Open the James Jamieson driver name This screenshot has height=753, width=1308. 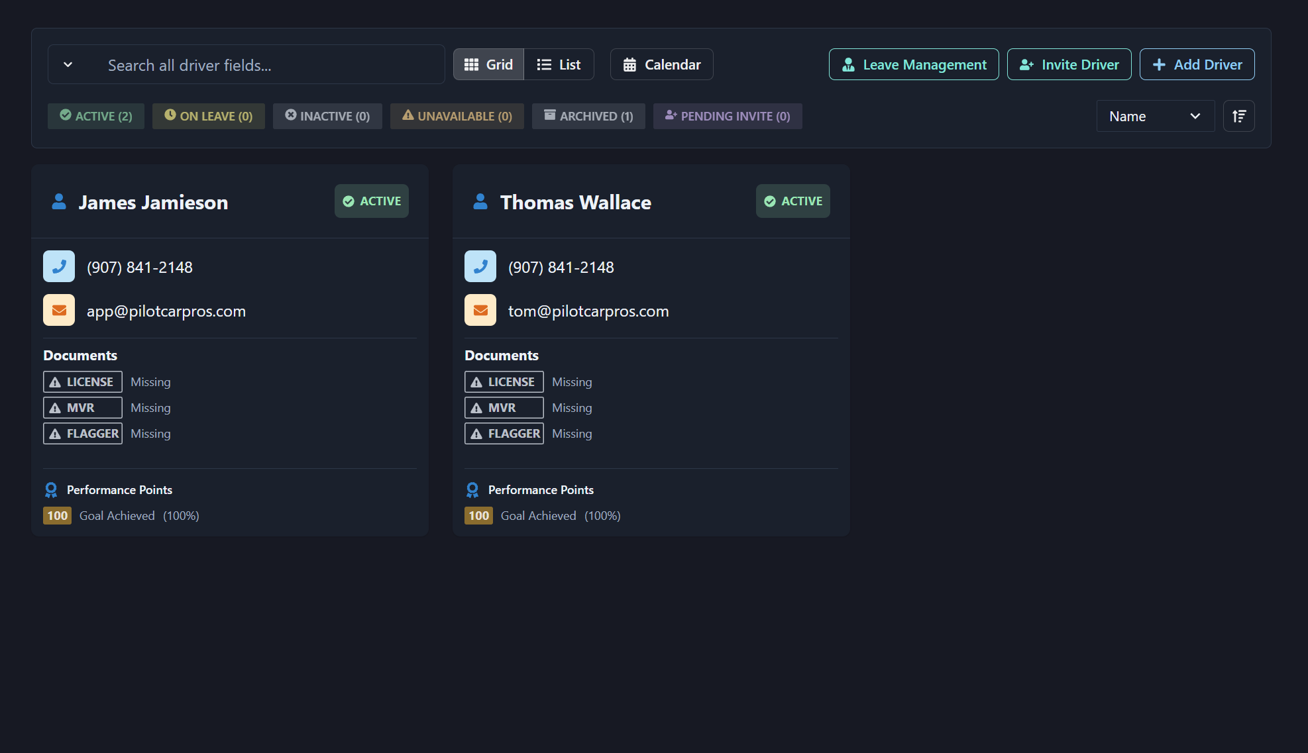(153, 203)
